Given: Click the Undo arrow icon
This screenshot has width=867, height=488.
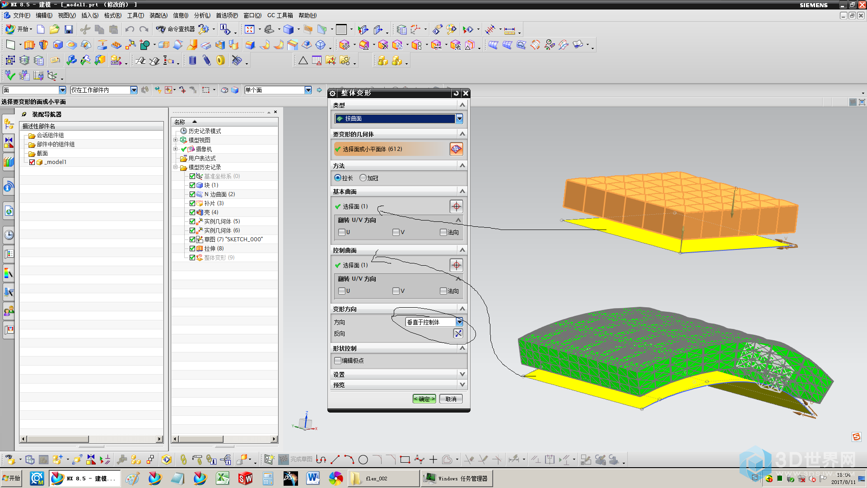Looking at the screenshot, I should (130, 29).
